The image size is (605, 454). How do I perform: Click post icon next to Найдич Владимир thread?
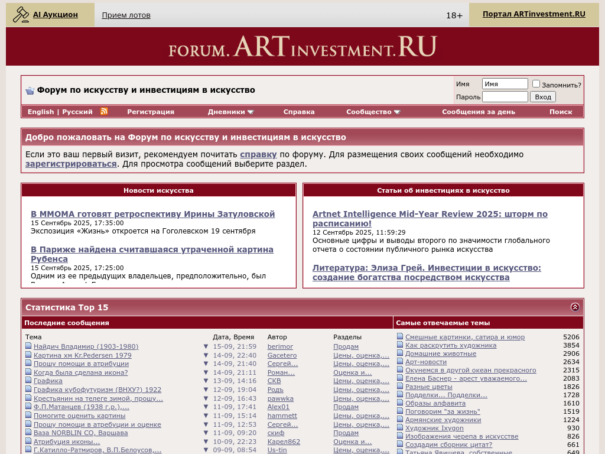28,346
